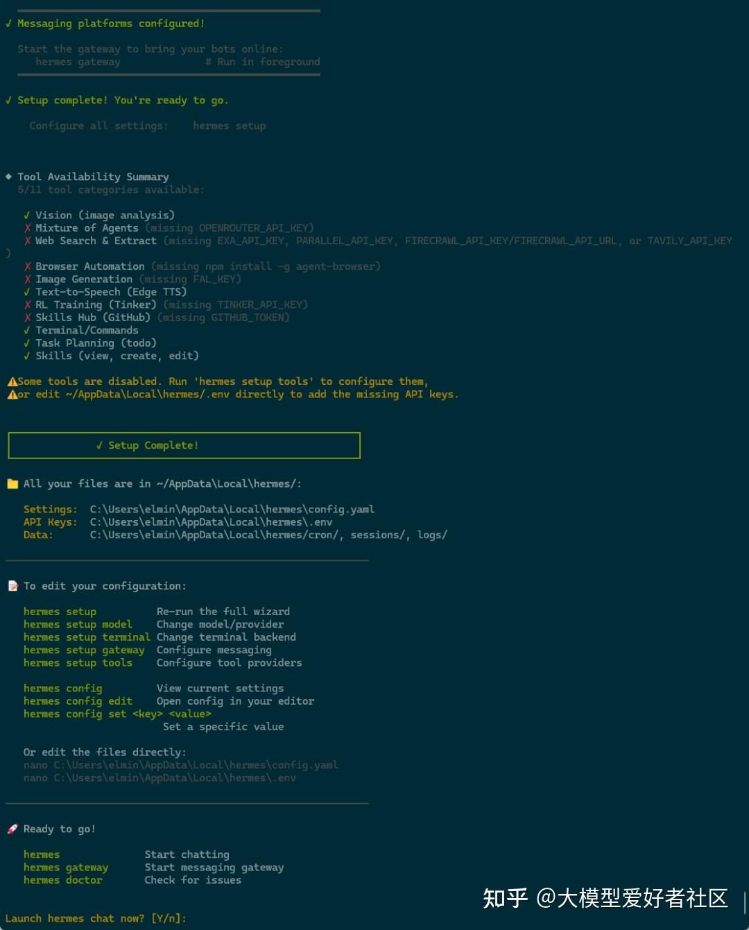Click the 'hermes doctor' command
The width and height of the screenshot is (749, 930).
tap(62, 880)
